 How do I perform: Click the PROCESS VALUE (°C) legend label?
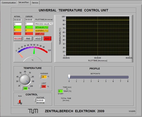(44, 24)
